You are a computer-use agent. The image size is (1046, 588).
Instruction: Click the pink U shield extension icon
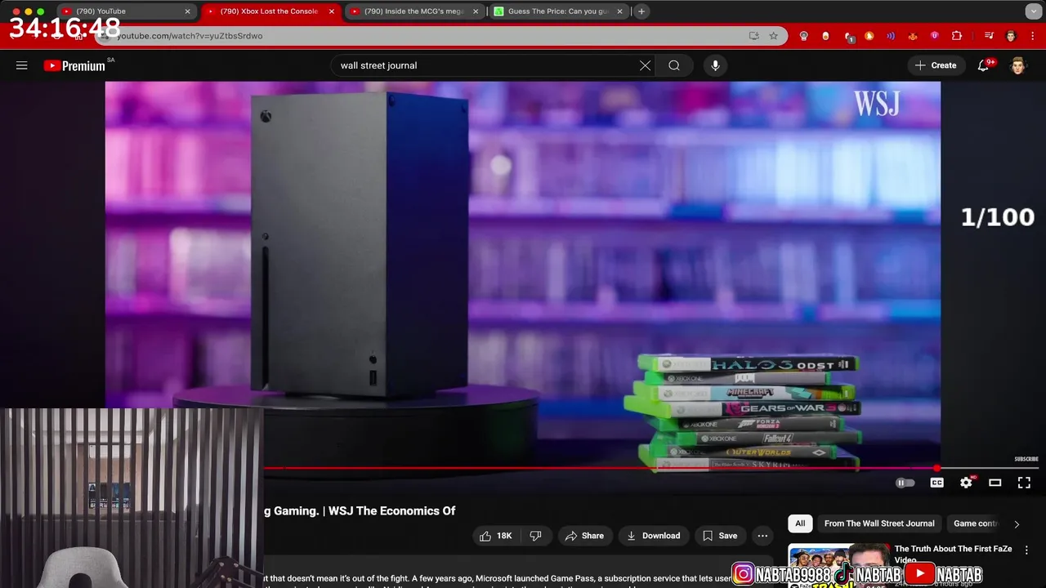point(934,36)
